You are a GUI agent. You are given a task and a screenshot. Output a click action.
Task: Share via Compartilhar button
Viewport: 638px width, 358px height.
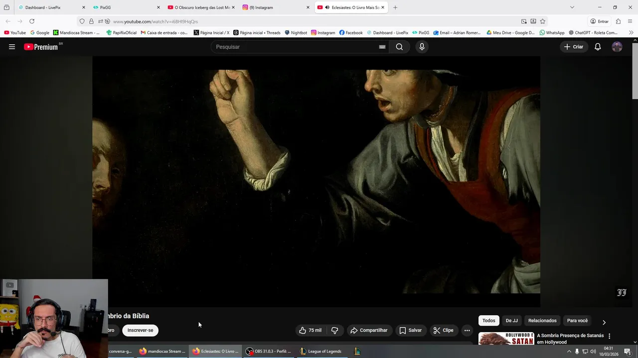[369, 330]
